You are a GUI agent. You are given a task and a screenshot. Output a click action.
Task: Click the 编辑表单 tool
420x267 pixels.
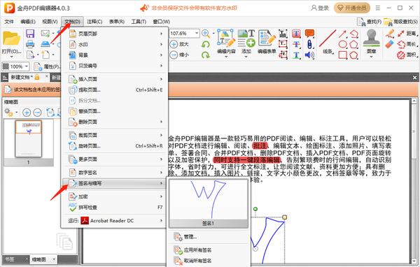click(267, 41)
